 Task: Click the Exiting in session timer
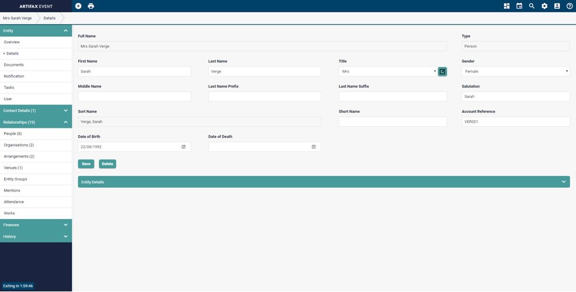(18, 286)
